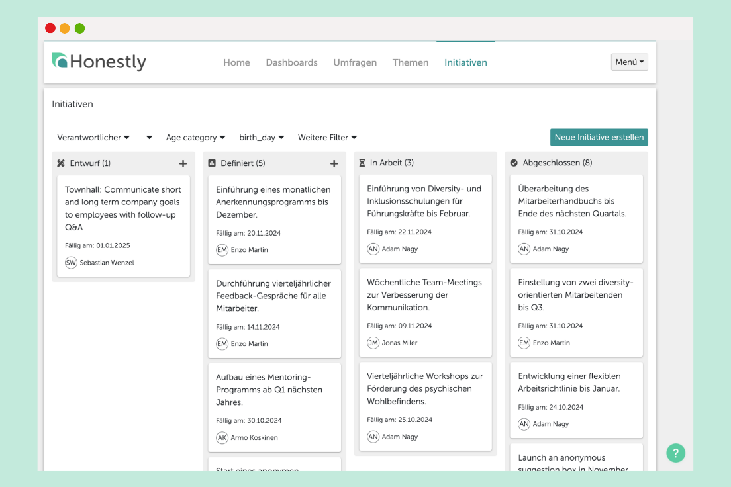Click the In Arbeit hourglass icon

362,163
